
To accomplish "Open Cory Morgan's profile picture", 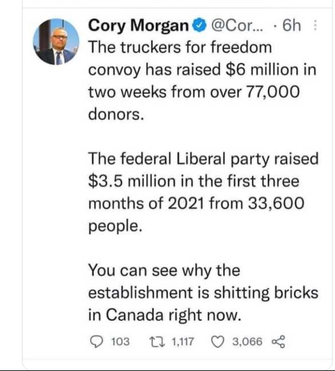I will pos(56,41).
